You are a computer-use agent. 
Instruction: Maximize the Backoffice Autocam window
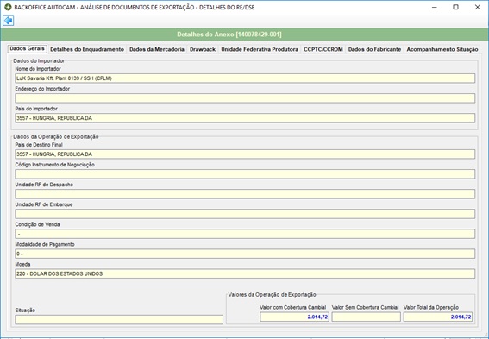455,7
